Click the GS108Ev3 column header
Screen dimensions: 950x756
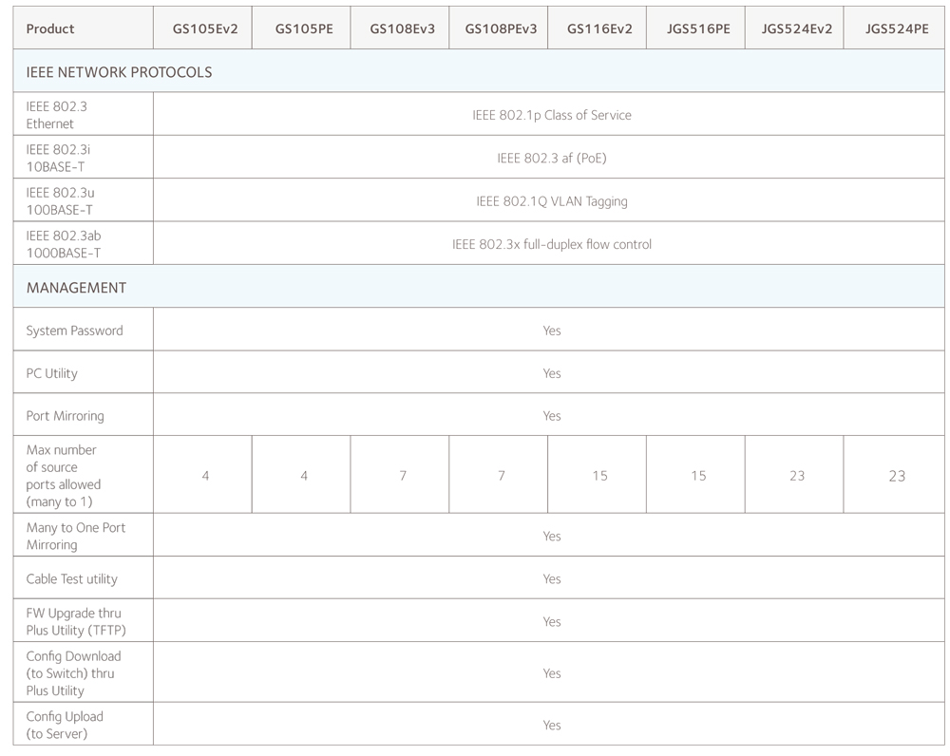tap(402, 28)
